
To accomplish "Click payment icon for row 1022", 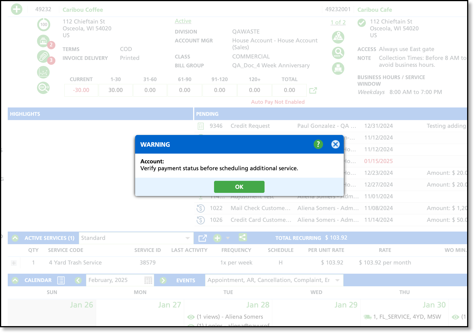I will click(201, 208).
